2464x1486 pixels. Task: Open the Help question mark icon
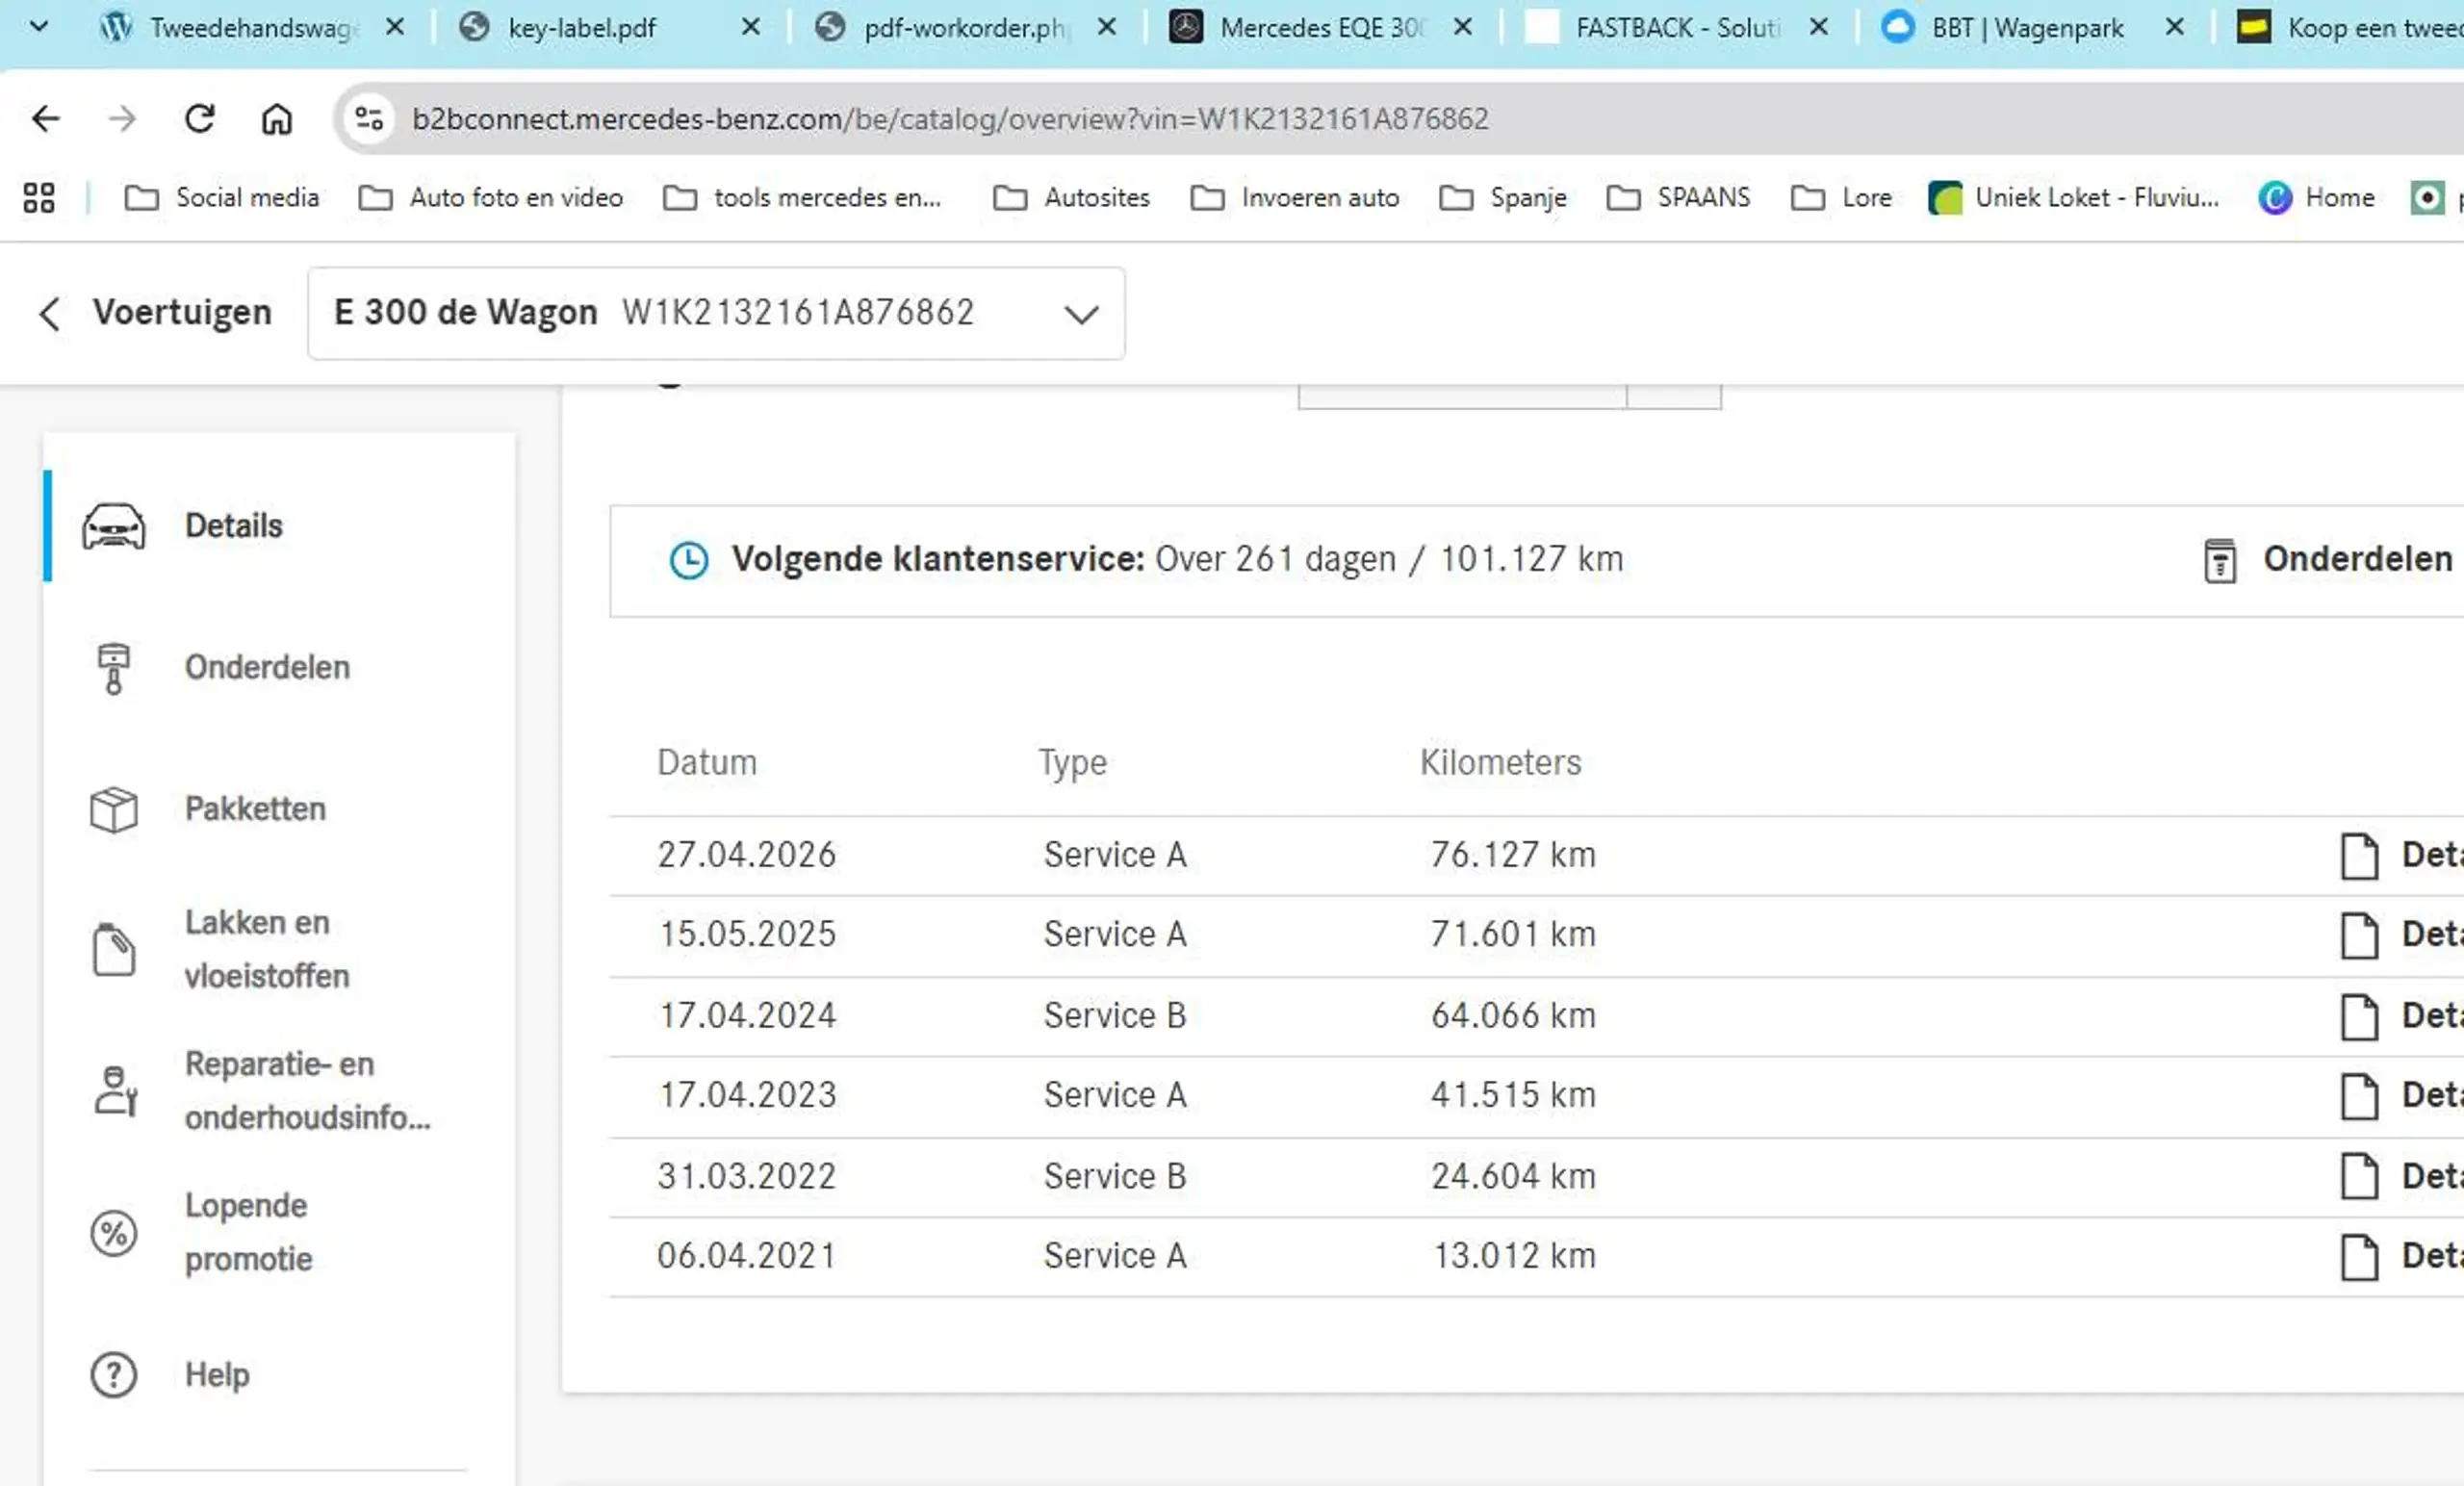coord(114,1375)
